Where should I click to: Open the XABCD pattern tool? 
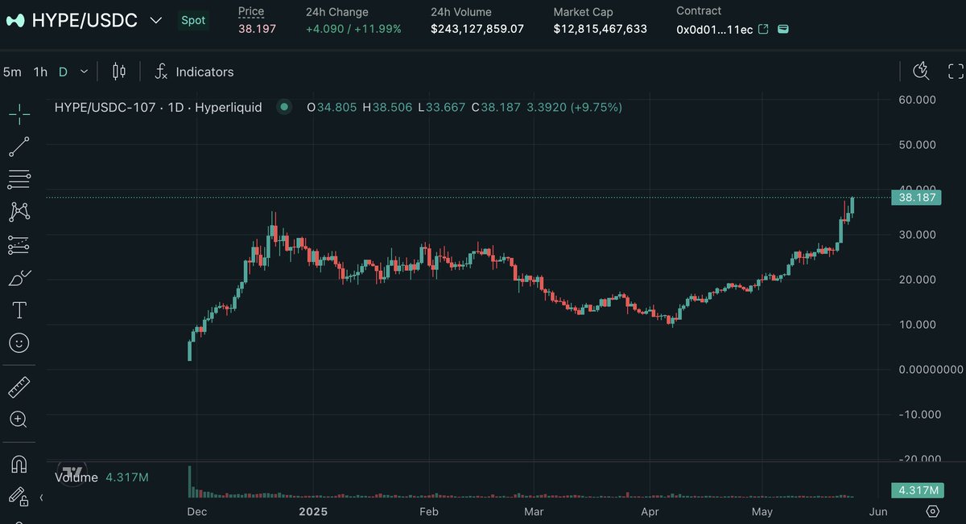tap(18, 211)
